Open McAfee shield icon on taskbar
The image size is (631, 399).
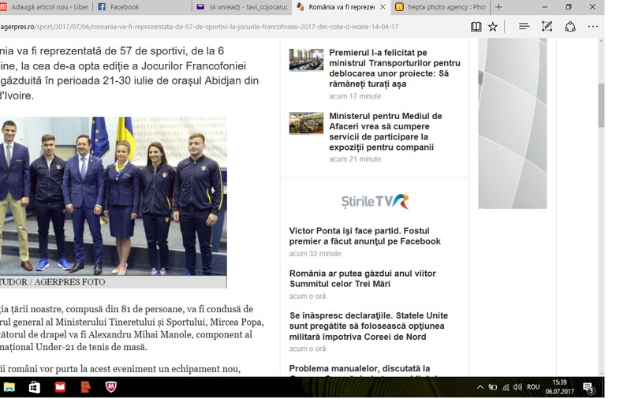[111, 387]
